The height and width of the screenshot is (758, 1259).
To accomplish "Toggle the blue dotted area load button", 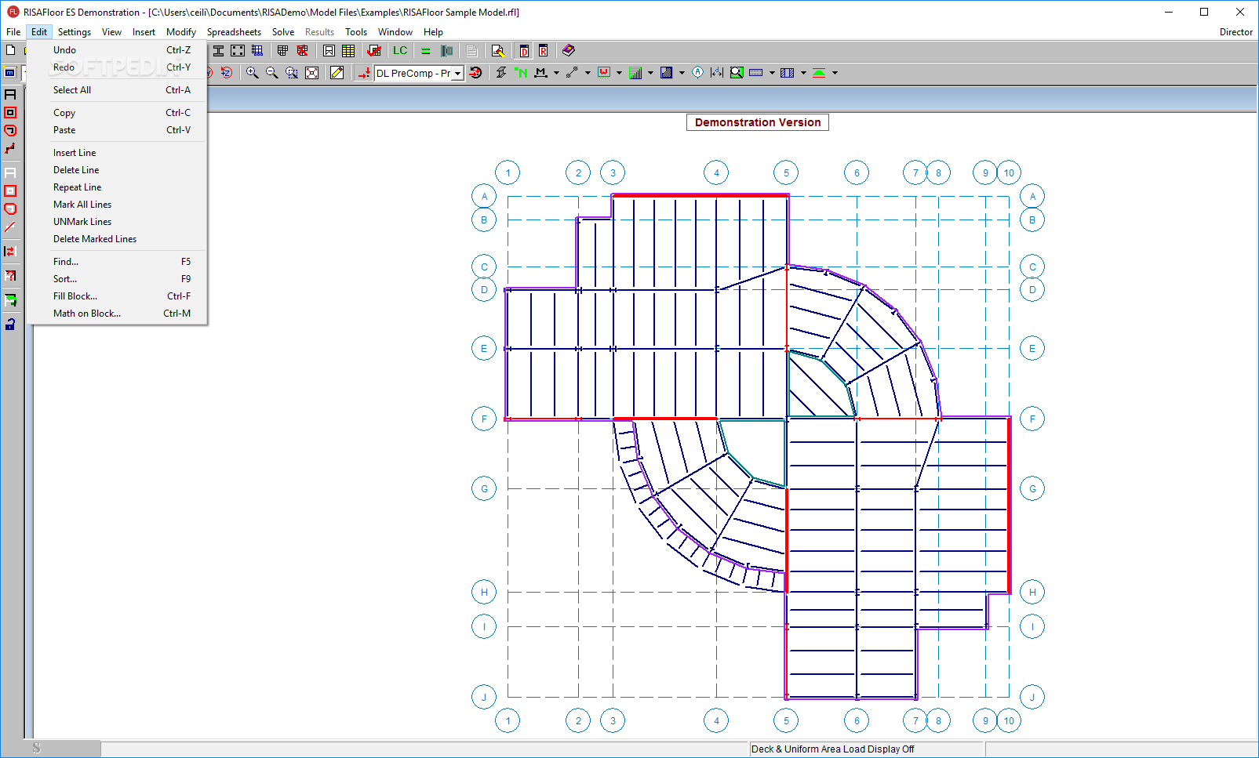I will 667,73.
